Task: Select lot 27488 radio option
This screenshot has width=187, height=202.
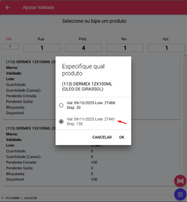Action: (61, 105)
